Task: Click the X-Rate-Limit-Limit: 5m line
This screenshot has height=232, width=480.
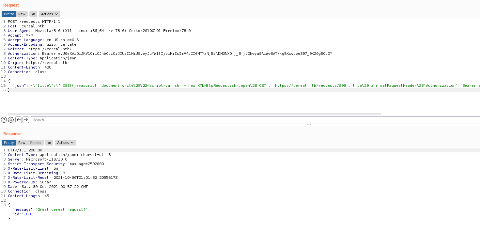Action: pos(33,168)
